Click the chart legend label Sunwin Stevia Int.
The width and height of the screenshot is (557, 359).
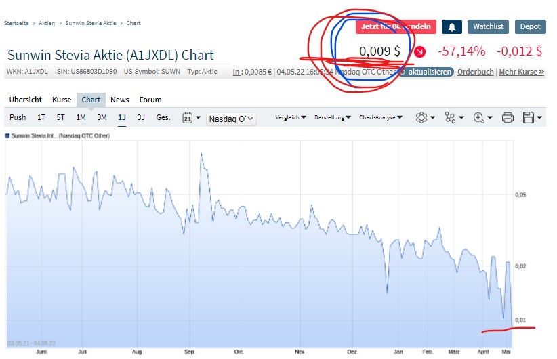click(60, 135)
